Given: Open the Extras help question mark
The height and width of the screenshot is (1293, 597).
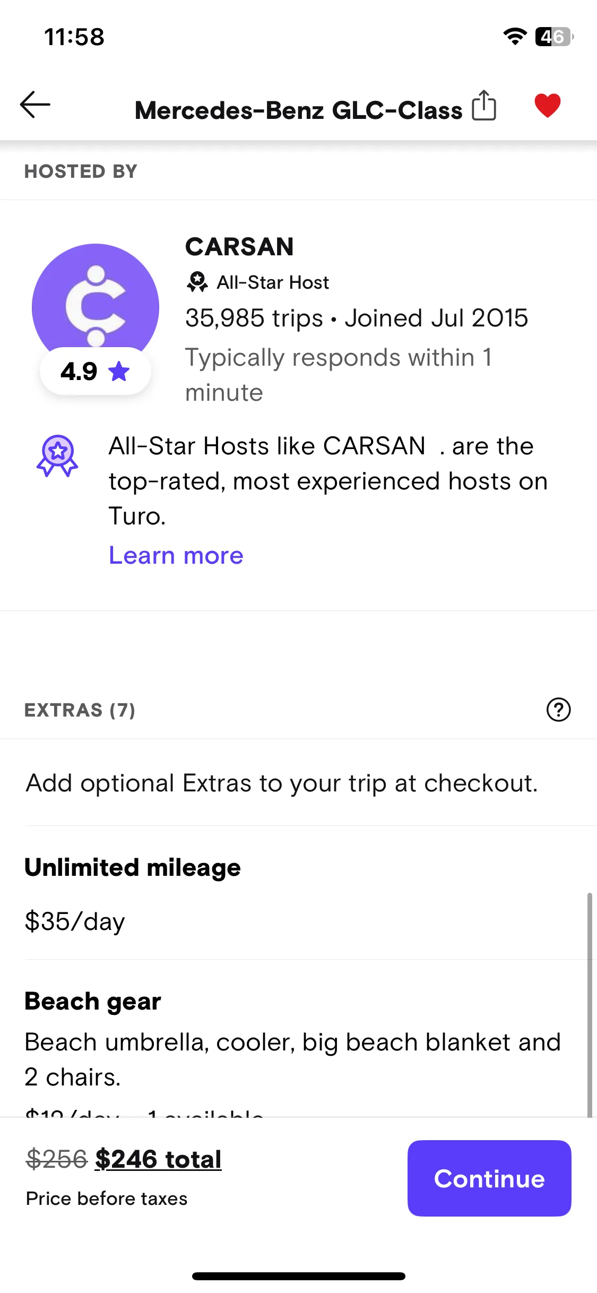Looking at the screenshot, I should click(x=558, y=710).
